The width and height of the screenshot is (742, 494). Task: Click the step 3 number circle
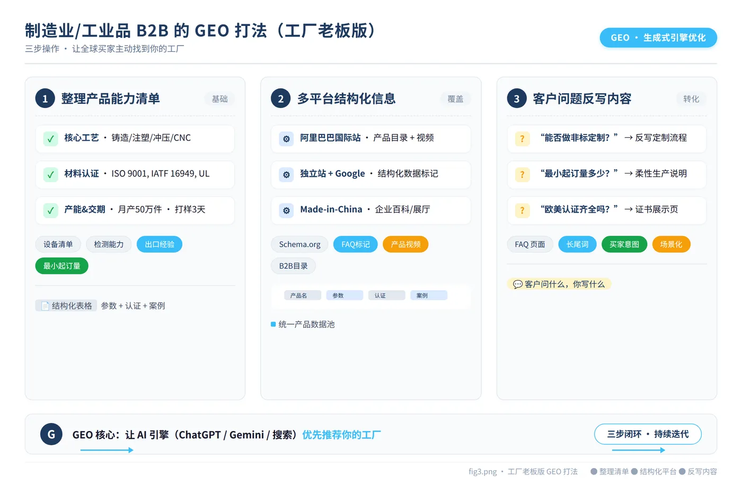coord(517,98)
